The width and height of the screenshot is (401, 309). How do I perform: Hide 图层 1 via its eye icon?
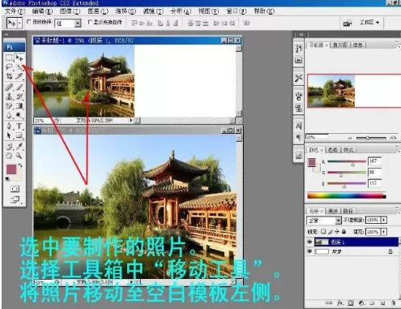pyautogui.click(x=309, y=242)
